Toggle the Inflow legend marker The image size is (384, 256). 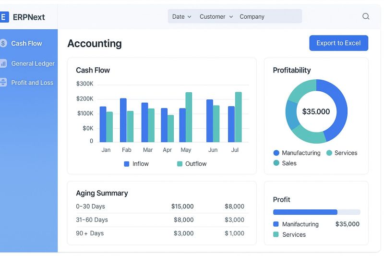coord(127,164)
